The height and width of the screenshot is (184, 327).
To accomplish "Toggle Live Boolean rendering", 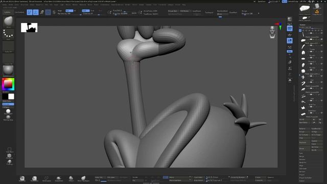I will tap(19, 12).
